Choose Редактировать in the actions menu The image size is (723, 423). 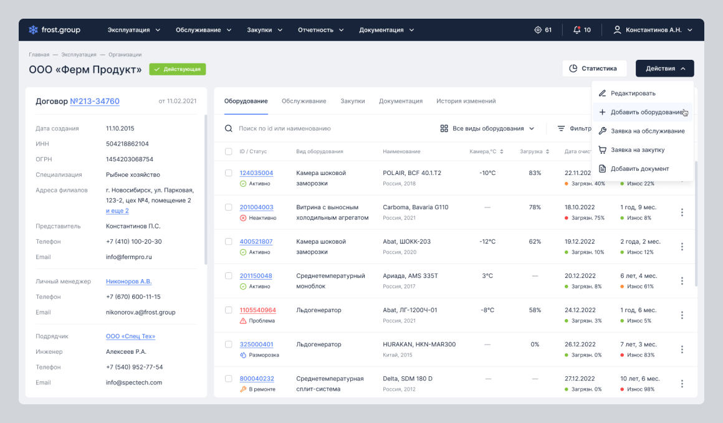click(x=643, y=93)
